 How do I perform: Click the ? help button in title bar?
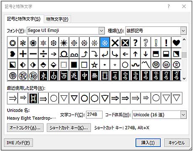[169, 6]
